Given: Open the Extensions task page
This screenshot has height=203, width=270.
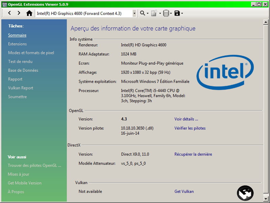Looking at the screenshot, I should [x=17, y=44].
